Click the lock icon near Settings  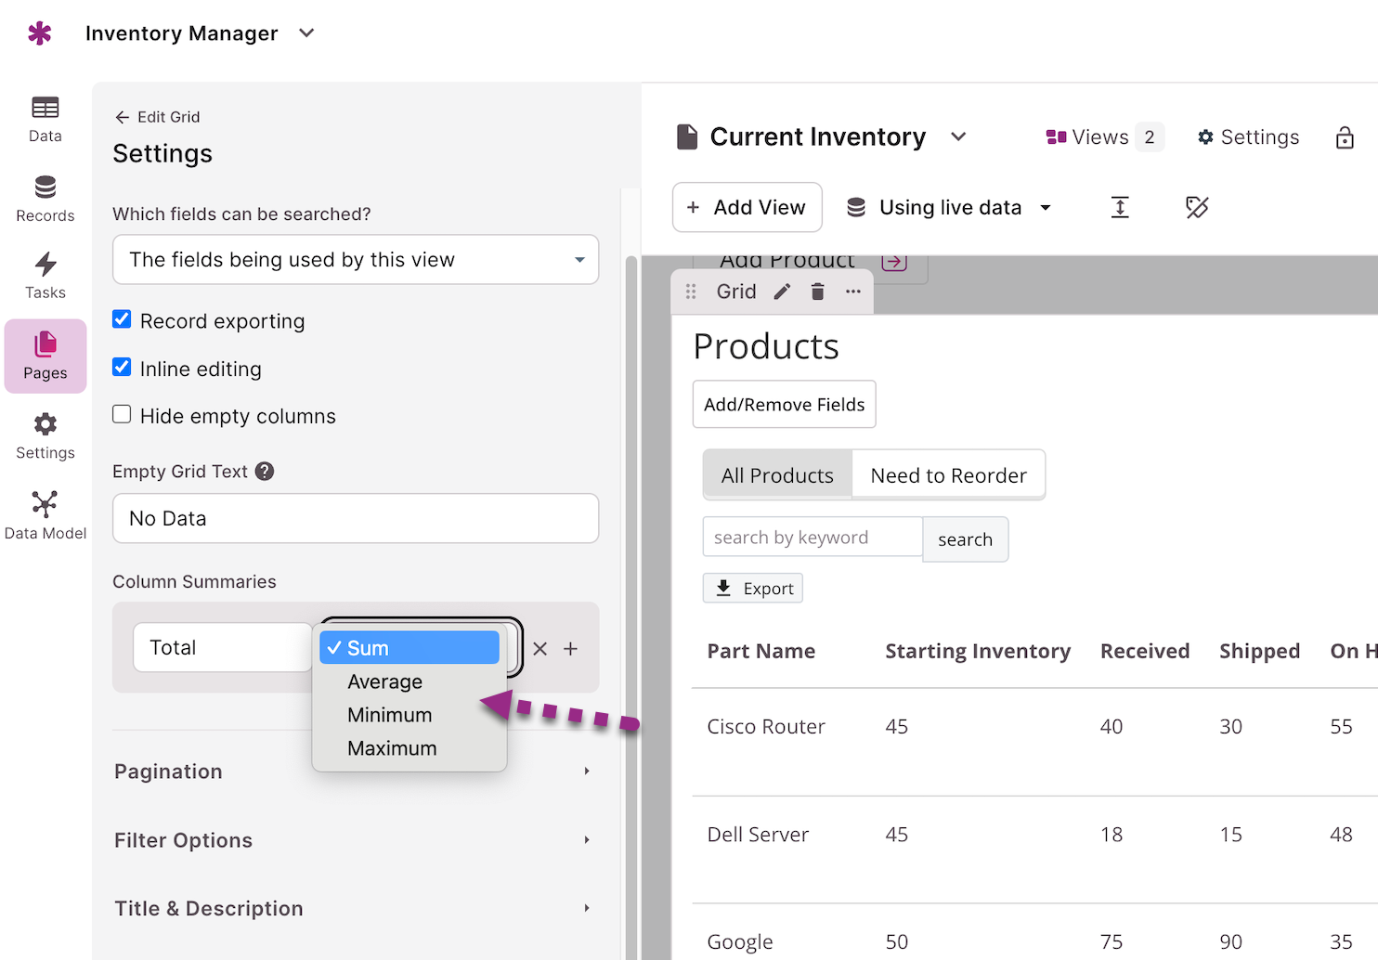pyautogui.click(x=1344, y=138)
